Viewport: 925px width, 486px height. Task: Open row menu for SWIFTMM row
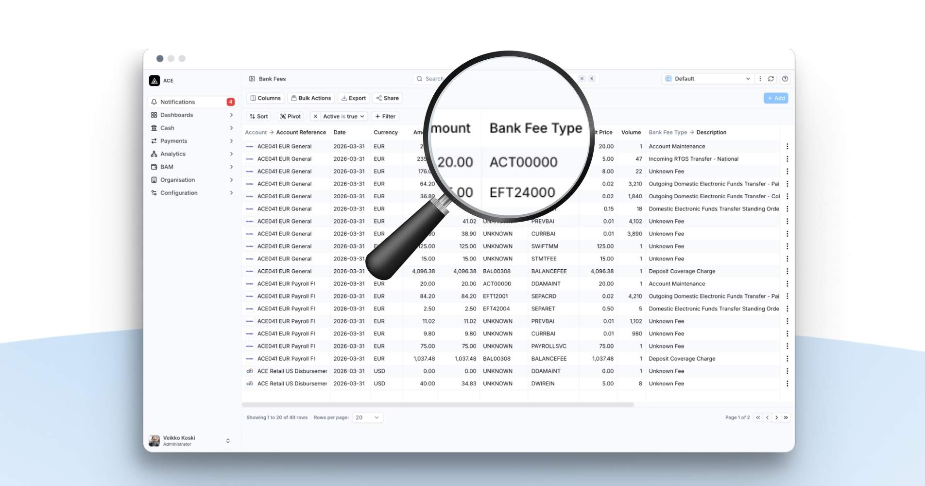coord(787,246)
